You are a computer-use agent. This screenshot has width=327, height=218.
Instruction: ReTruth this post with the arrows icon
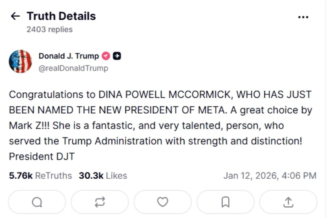pos(100,202)
